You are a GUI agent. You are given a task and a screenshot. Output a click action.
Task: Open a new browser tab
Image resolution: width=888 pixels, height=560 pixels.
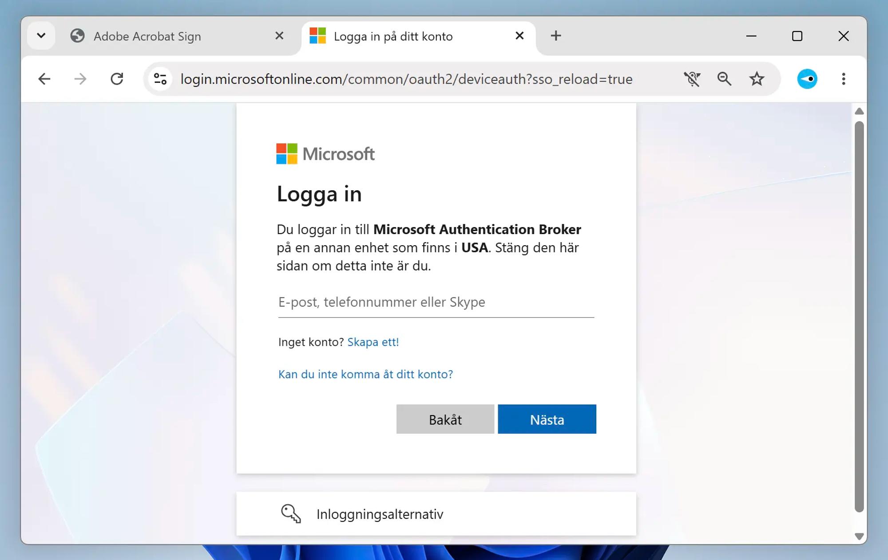pyautogui.click(x=556, y=35)
